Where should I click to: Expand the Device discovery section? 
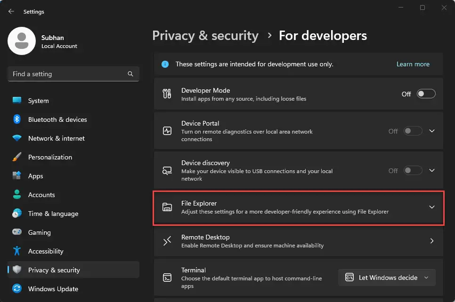point(432,170)
